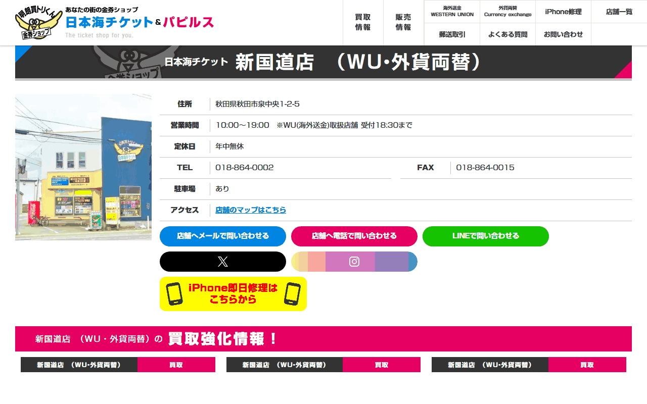Open the iPhone修理 menu item
The width and height of the screenshot is (647, 404).
point(564,12)
